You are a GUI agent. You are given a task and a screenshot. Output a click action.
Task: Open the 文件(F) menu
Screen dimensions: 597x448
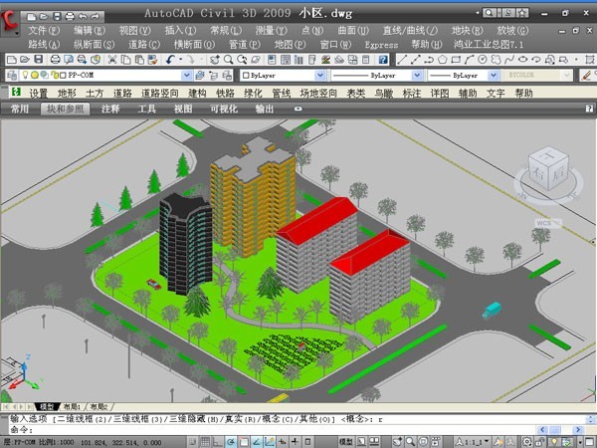(44, 31)
